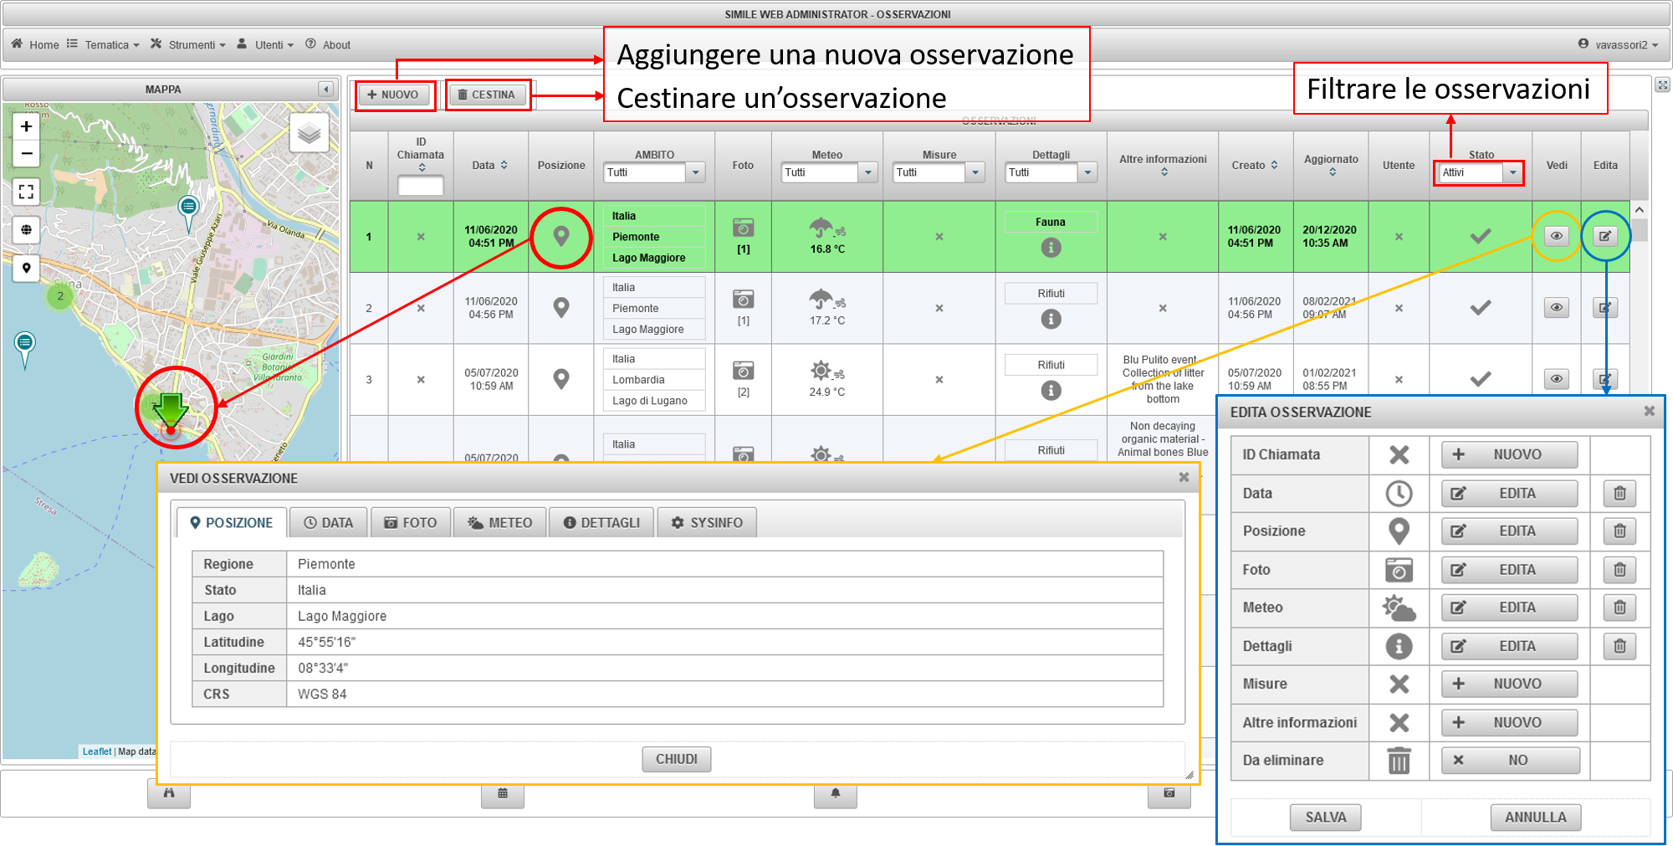The image size is (1673, 846).
Task: Delete Foto entry with trash icon
Action: pos(1619,570)
